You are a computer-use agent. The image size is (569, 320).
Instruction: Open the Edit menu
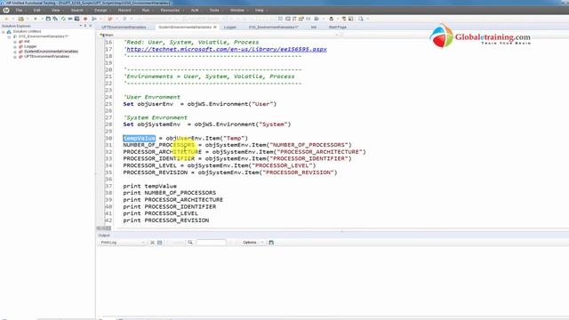(x=36, y=10)
